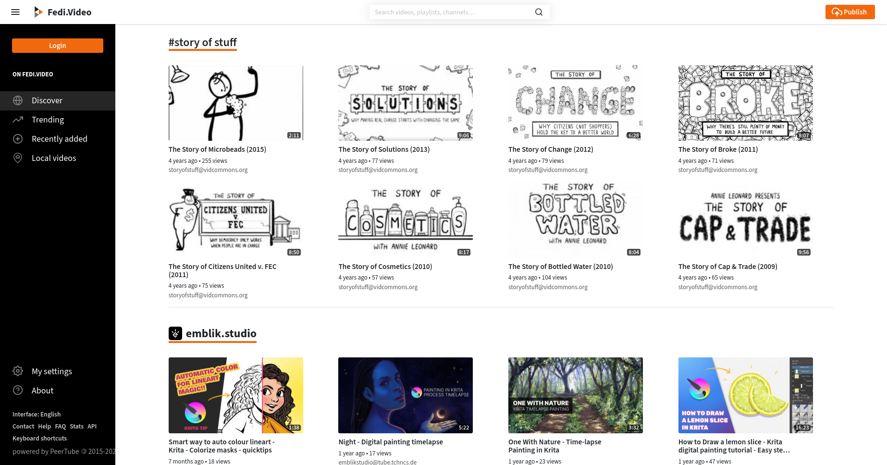Image resolution: width=887 pixels, height=465 pixels.
Task: Open the Help link
Action: 44,426
